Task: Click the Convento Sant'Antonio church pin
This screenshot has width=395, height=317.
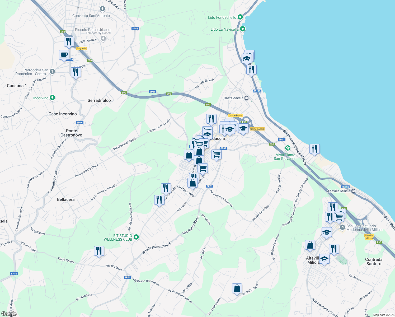Action: tap(102, 9)
